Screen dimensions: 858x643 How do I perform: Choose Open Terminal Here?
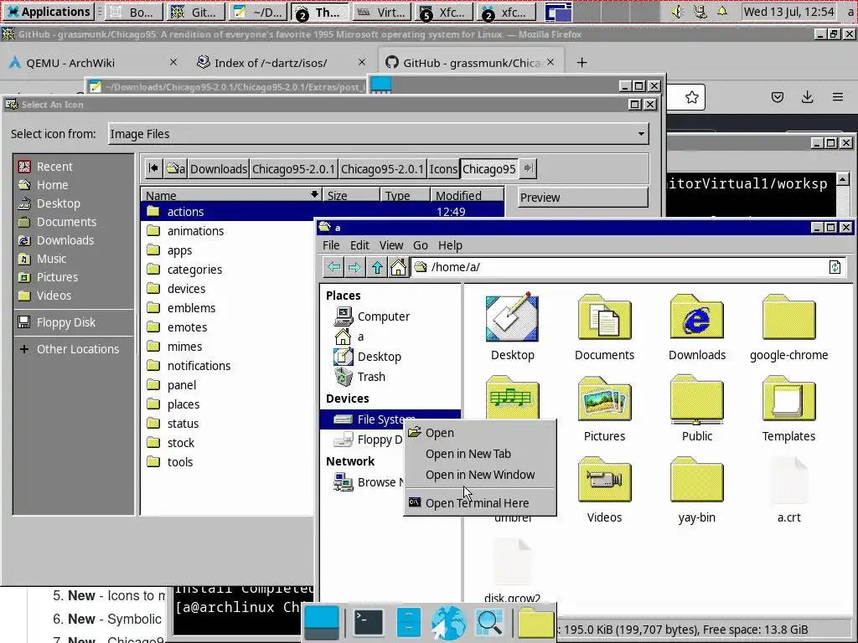480,503
